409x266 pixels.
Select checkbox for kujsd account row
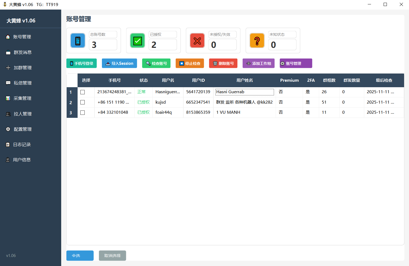83,102
